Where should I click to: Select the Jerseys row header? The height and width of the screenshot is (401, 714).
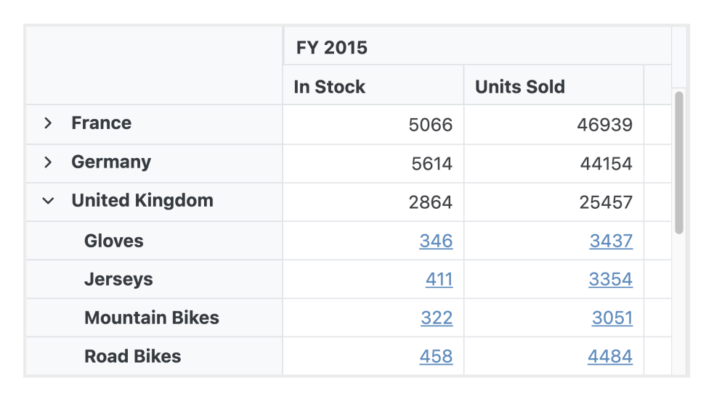tap(118, 279)
